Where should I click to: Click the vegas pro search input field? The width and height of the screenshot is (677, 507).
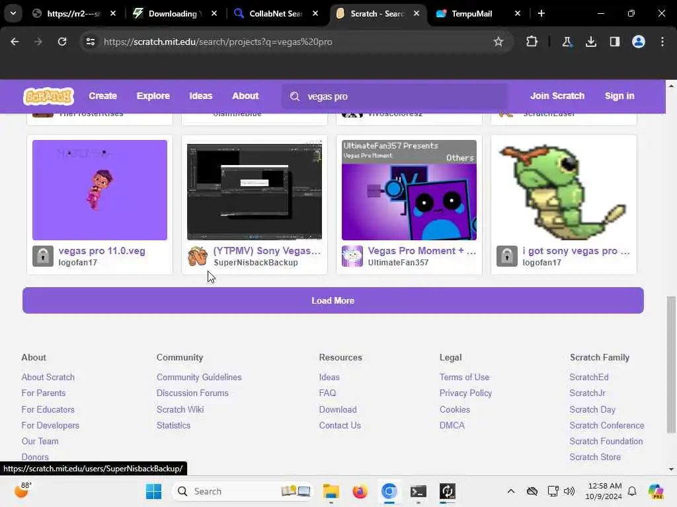click(395, 96)
